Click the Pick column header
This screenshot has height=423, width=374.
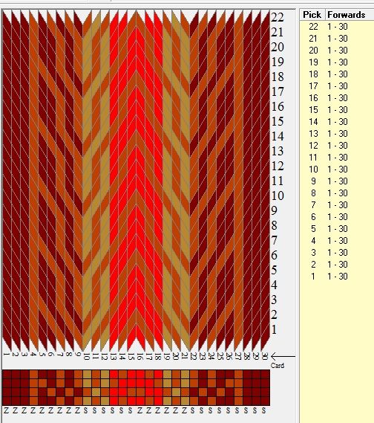coord(312,15)
